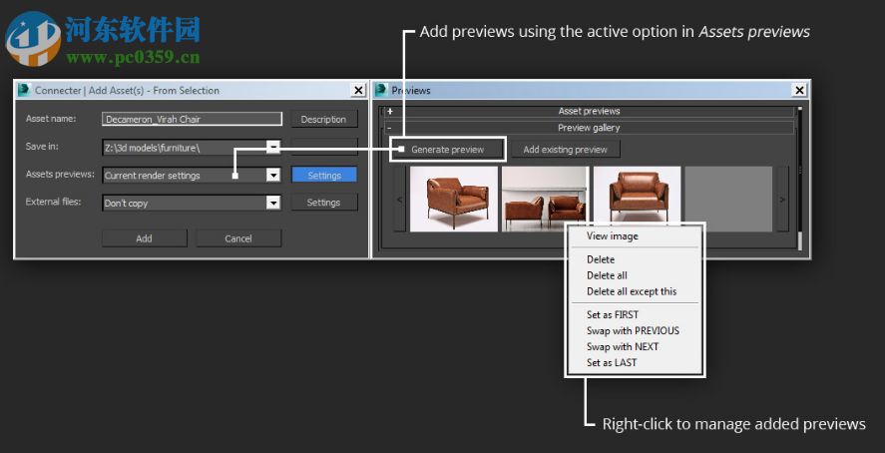
Task: Click the Generate preview button
Action: 448,150
